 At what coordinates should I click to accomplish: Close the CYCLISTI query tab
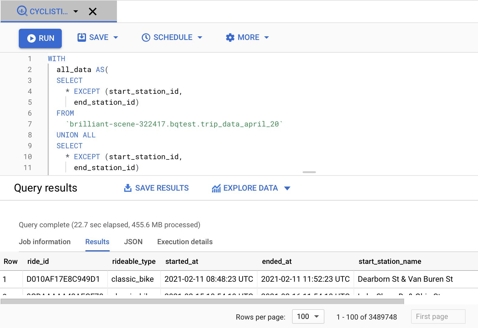tap(93, 11)
